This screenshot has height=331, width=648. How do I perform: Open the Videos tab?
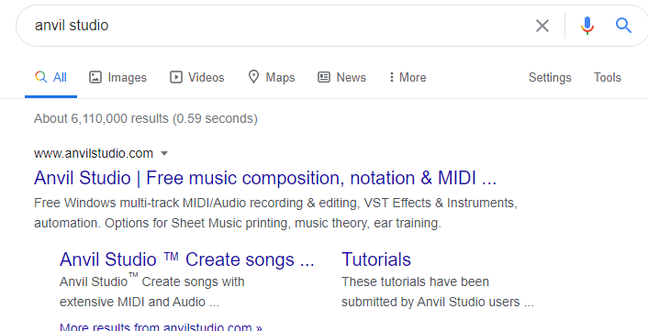[197, 78]
